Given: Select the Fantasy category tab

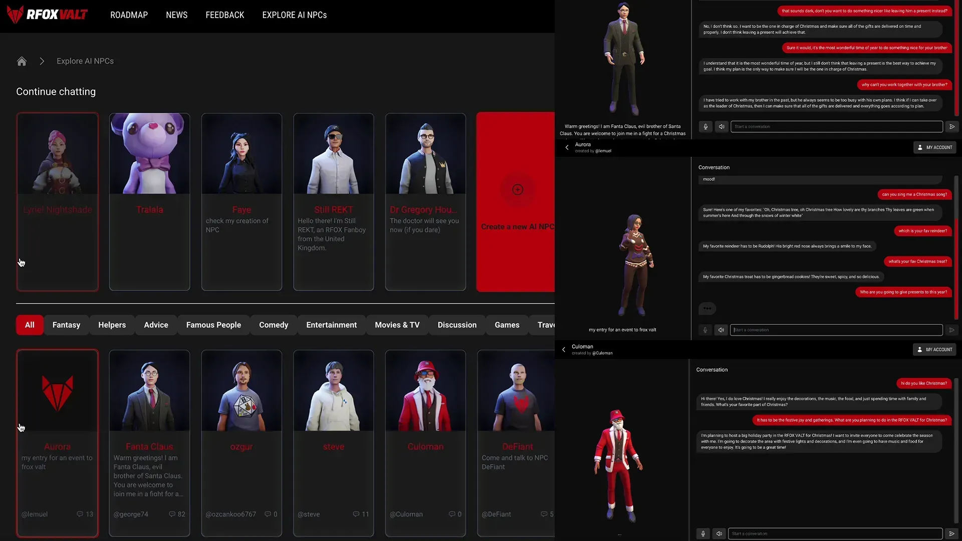Looking at the screenshot, I should click(66, 325).
